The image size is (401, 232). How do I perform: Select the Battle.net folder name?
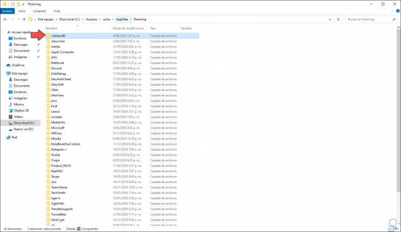(x=58, y=63)
